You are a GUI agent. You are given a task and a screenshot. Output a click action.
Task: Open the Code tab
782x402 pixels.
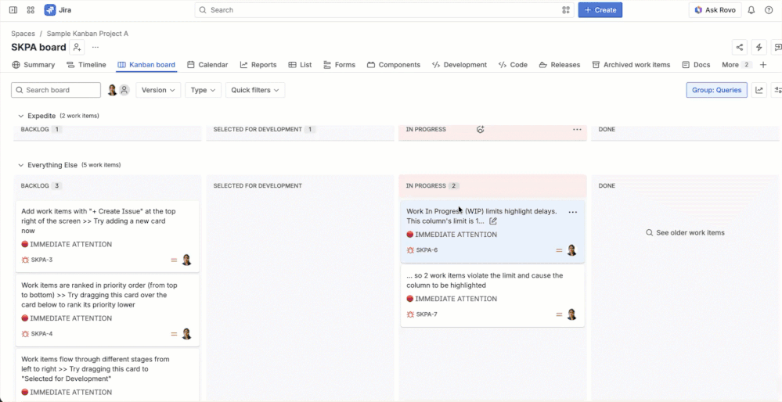click(x=513, y=65)
